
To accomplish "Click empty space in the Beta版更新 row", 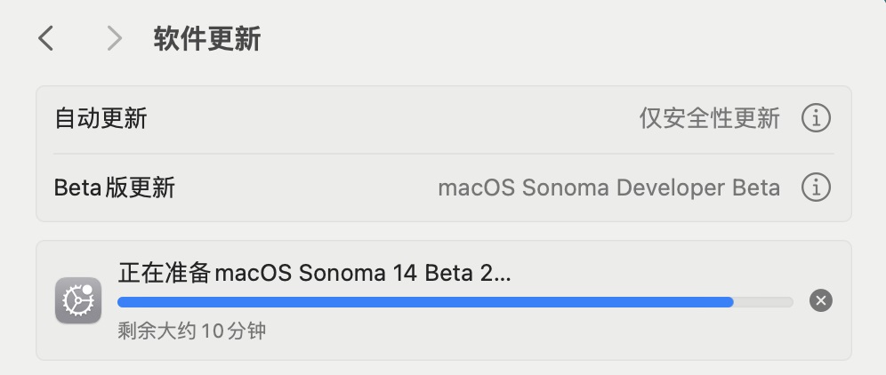I will [302, 188].
